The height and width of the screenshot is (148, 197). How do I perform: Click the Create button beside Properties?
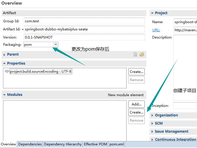click(x=136, y=72)
